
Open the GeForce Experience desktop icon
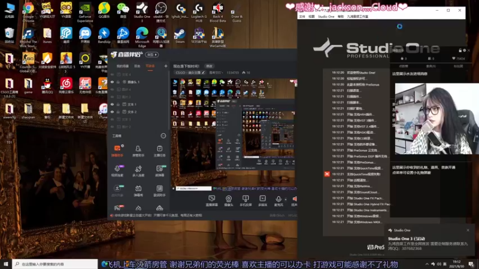pyautogui.click(x=85, y=12)
